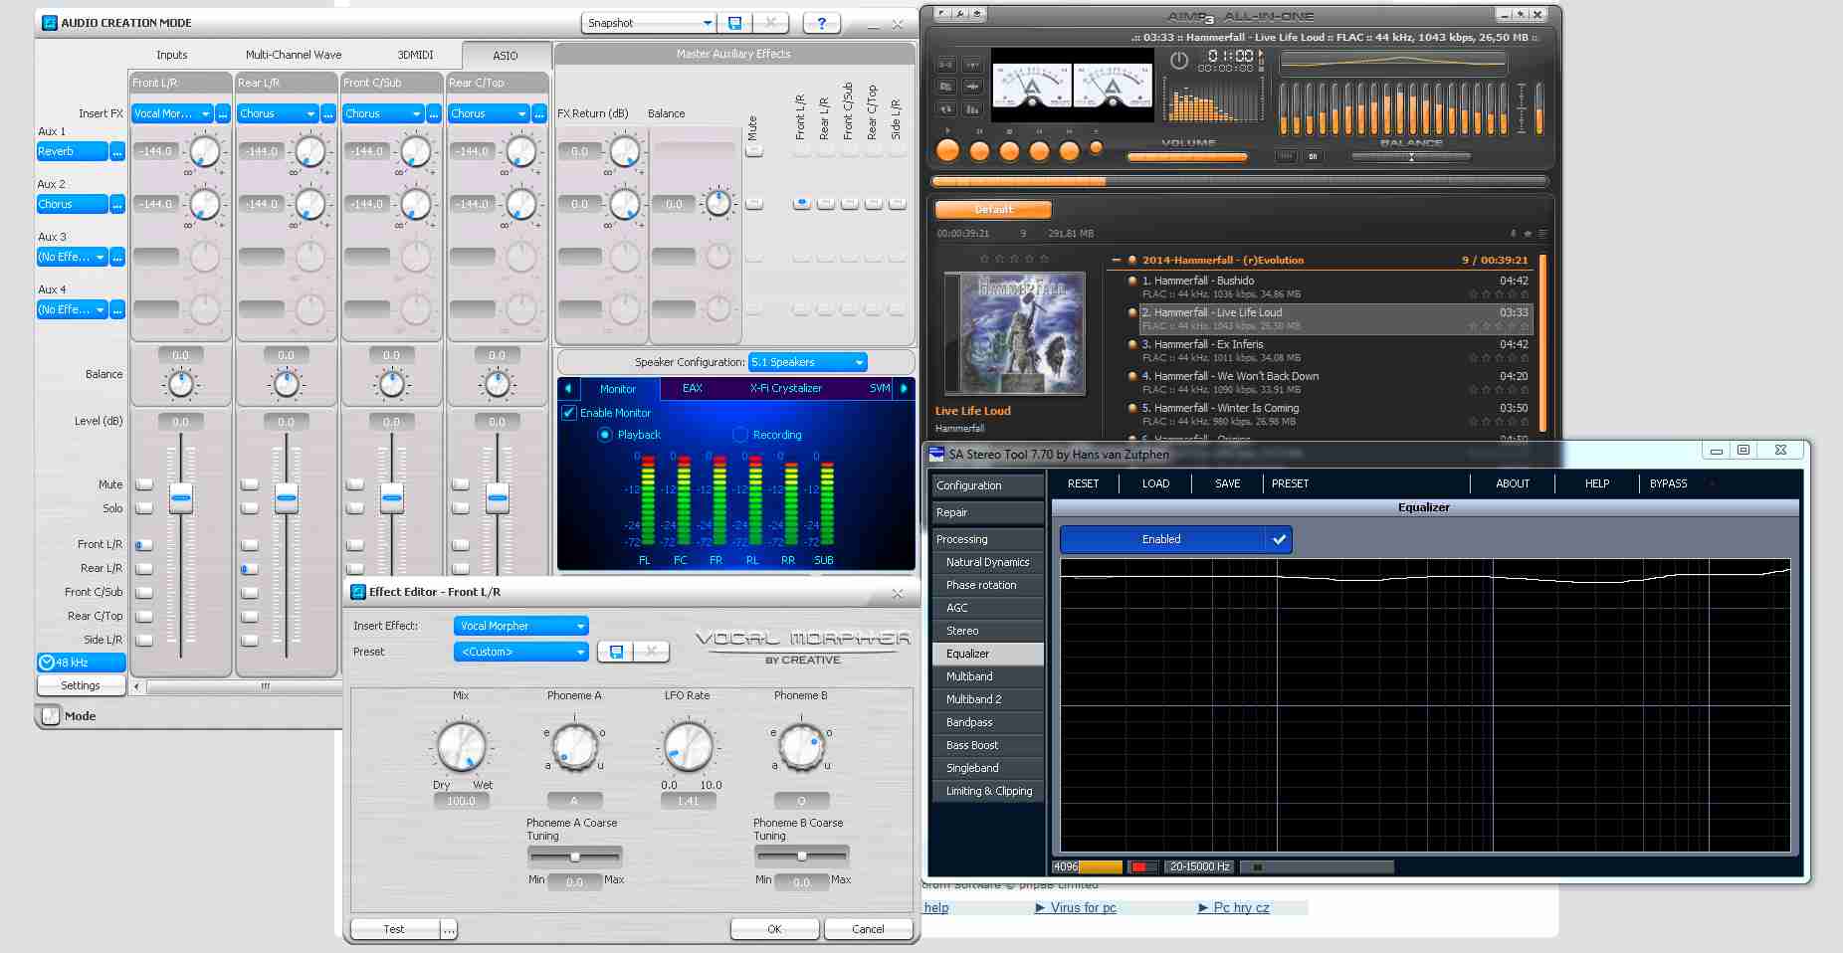Click the AIMP Play button

(947, 150)
